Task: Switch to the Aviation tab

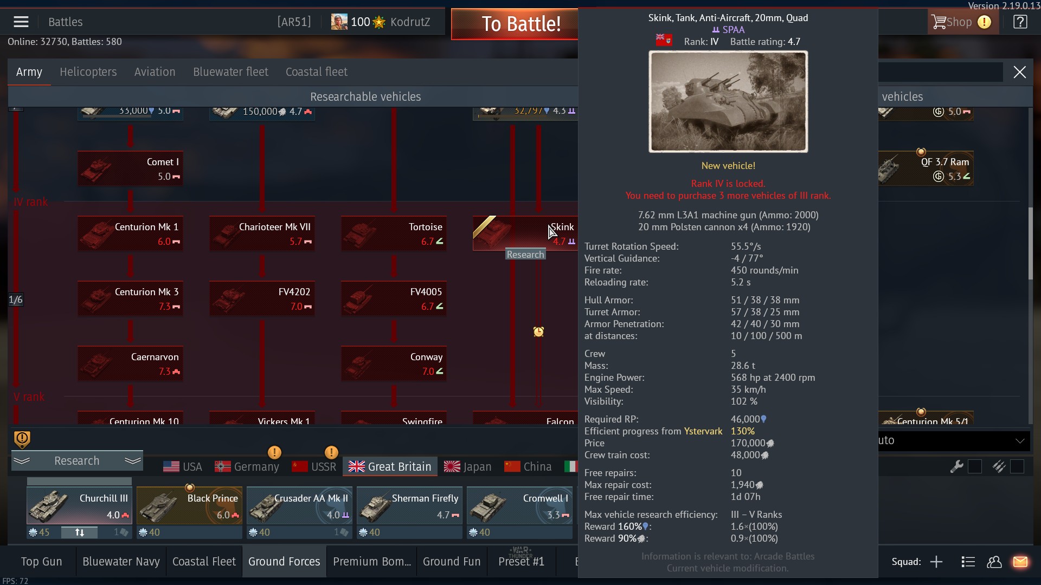Action: [155, 72]
